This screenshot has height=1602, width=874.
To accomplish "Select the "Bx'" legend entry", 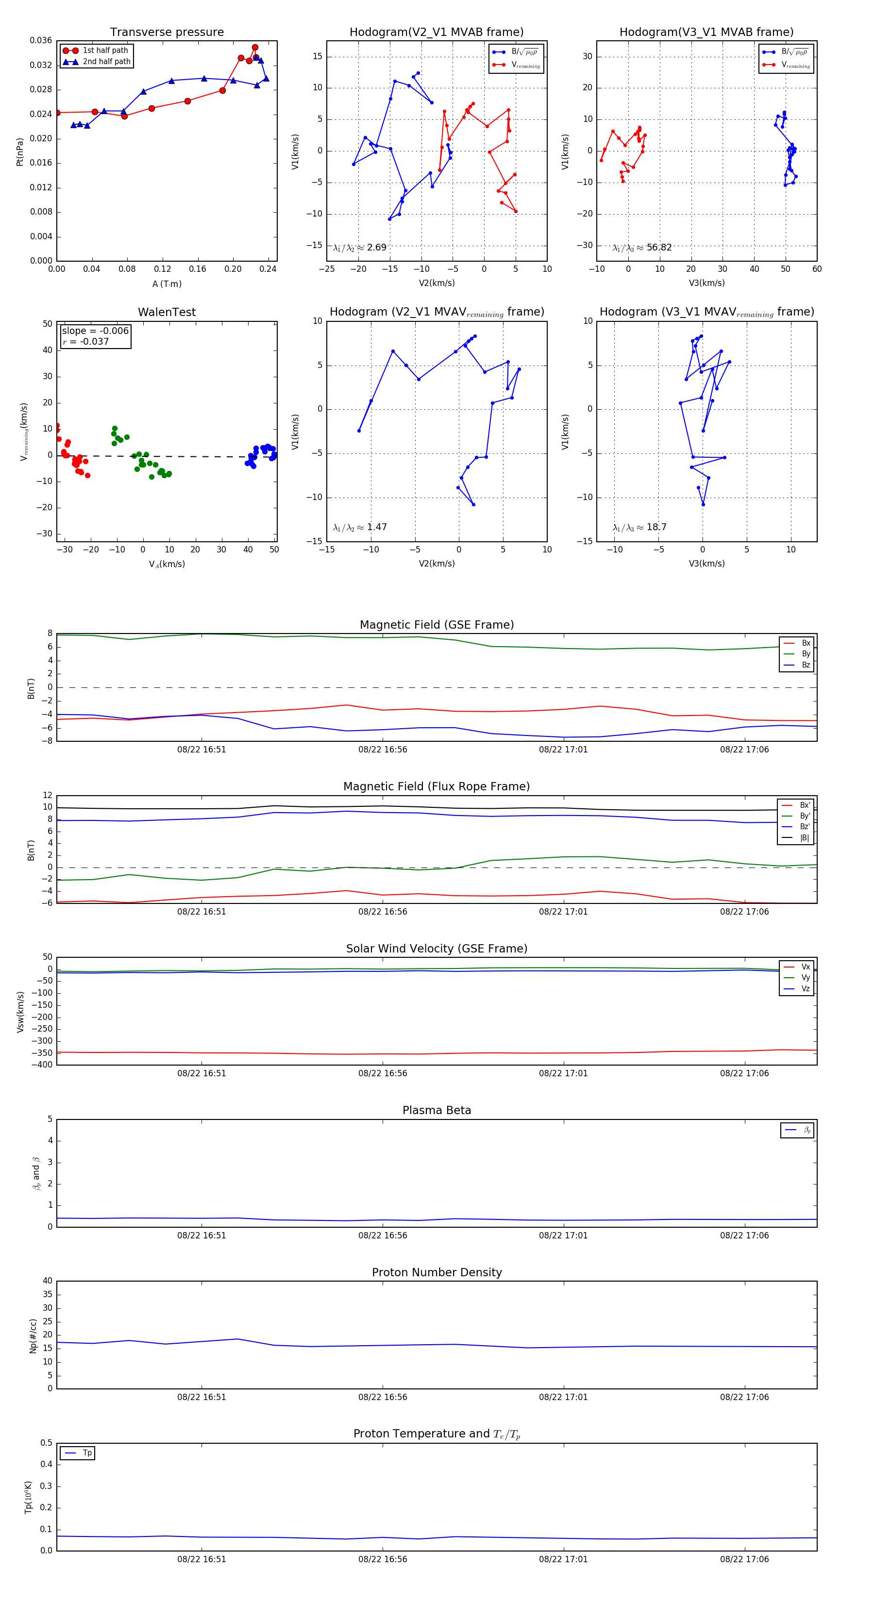I will 796,805.
